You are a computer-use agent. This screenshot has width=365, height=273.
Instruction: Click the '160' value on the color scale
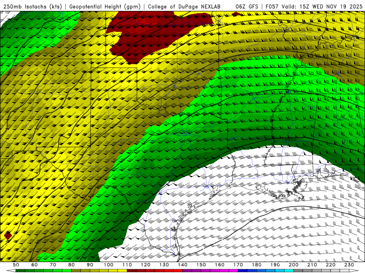point(219,265)
